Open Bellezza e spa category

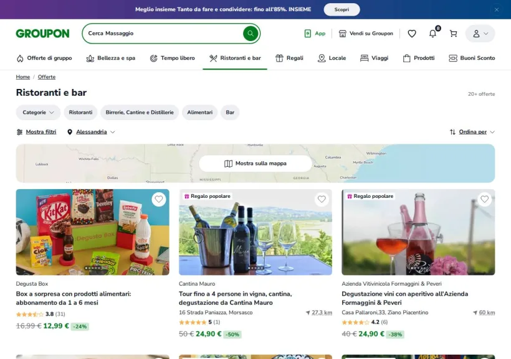(x=111, y=58)
